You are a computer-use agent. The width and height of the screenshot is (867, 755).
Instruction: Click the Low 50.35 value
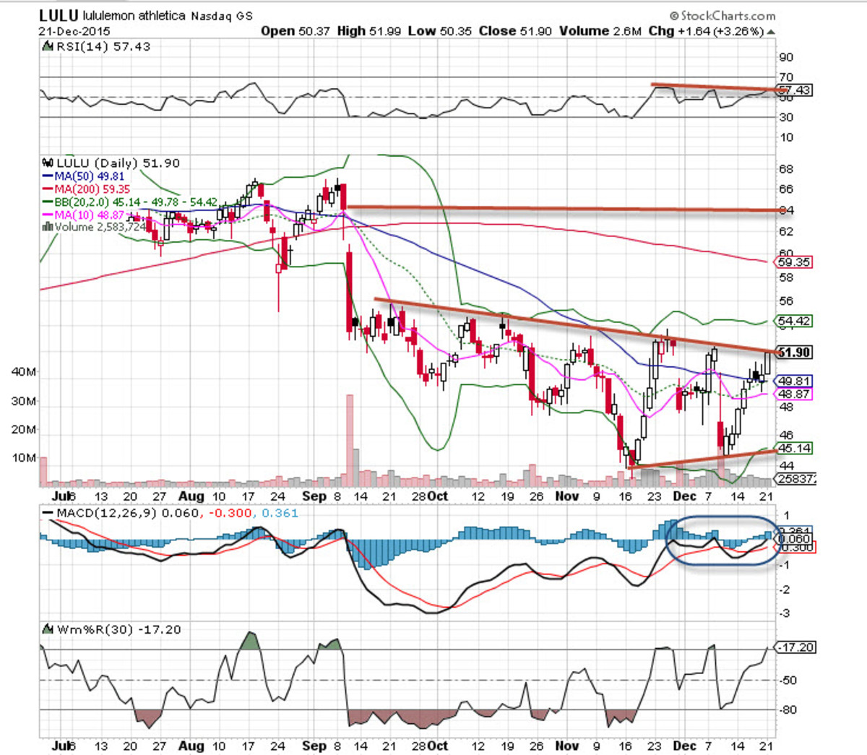coord(439,31)
